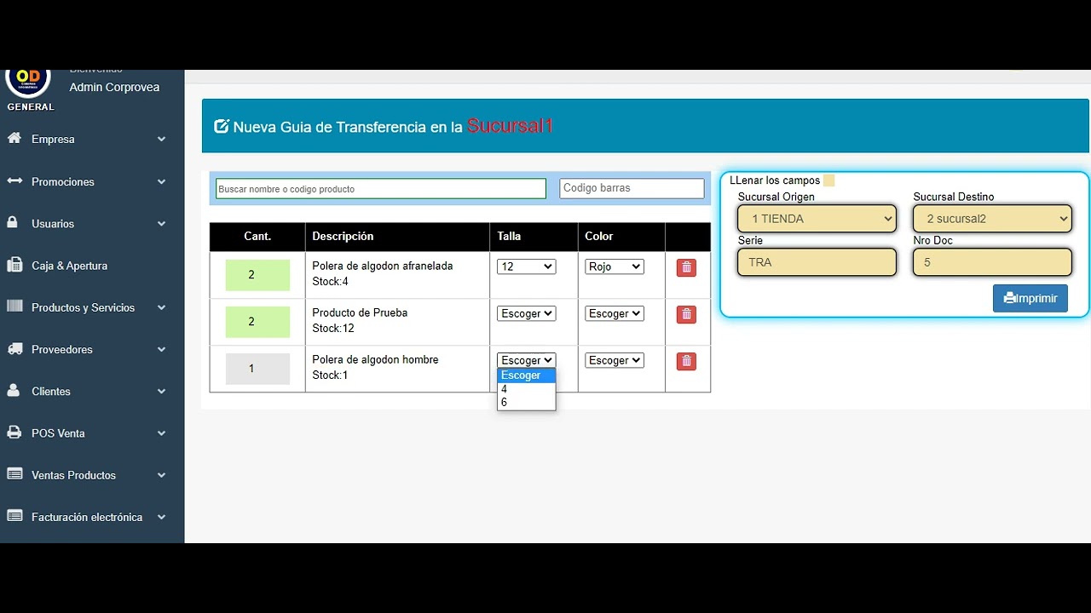Click the Empresa home icon in sidebar
Viewport: 1091px width, 613px height.
point(14,138)
